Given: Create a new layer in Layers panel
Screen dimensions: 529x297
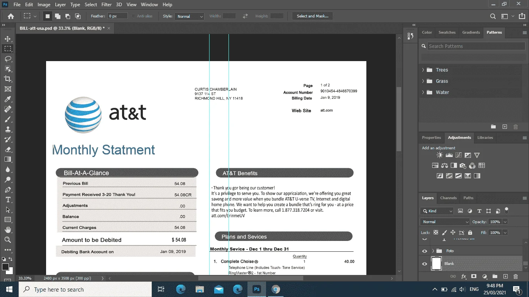Looking at the screenshot, I should click(505, 277).
